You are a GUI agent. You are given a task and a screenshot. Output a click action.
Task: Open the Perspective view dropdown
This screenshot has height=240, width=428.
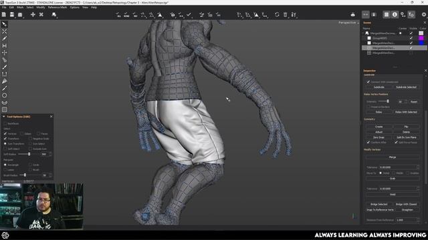348,23
